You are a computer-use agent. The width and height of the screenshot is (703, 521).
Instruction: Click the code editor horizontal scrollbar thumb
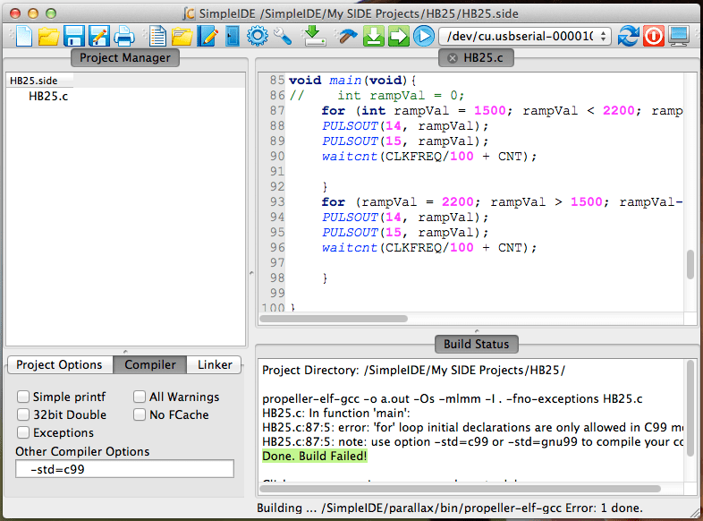334,319
